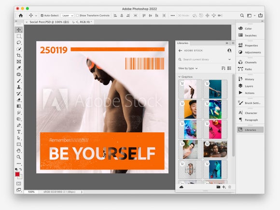Open the Layer auto-select dropdown

pyautogui.click(x=67, y=15)
